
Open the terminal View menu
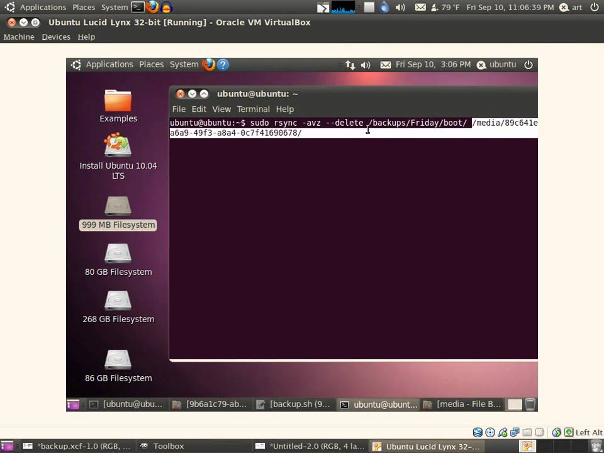click(x=221, y=109)
